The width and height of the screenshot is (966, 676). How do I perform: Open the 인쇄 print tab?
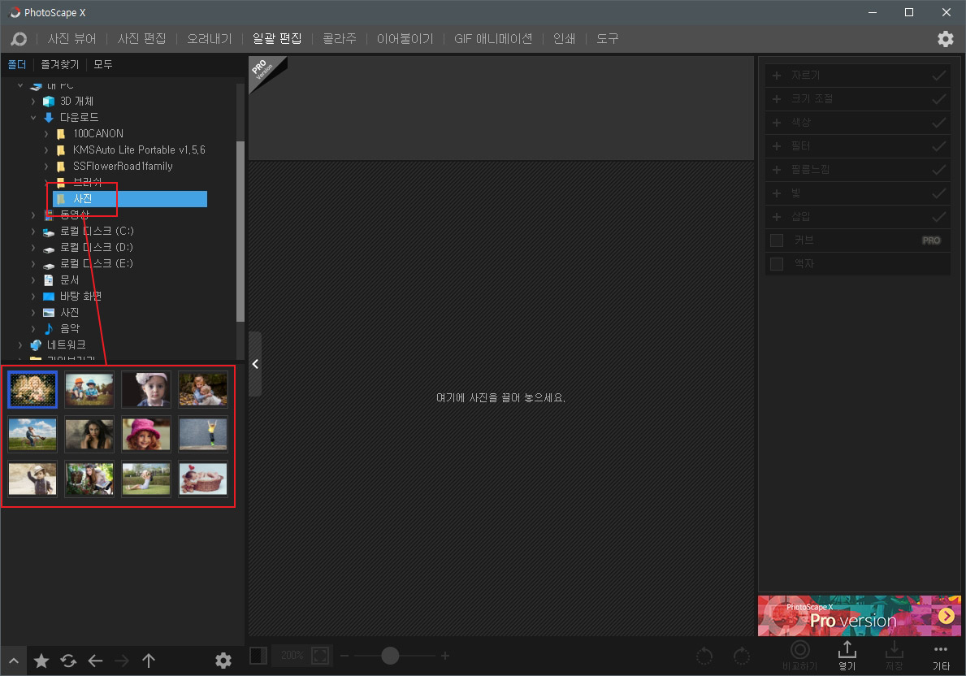tap(564, 39)
